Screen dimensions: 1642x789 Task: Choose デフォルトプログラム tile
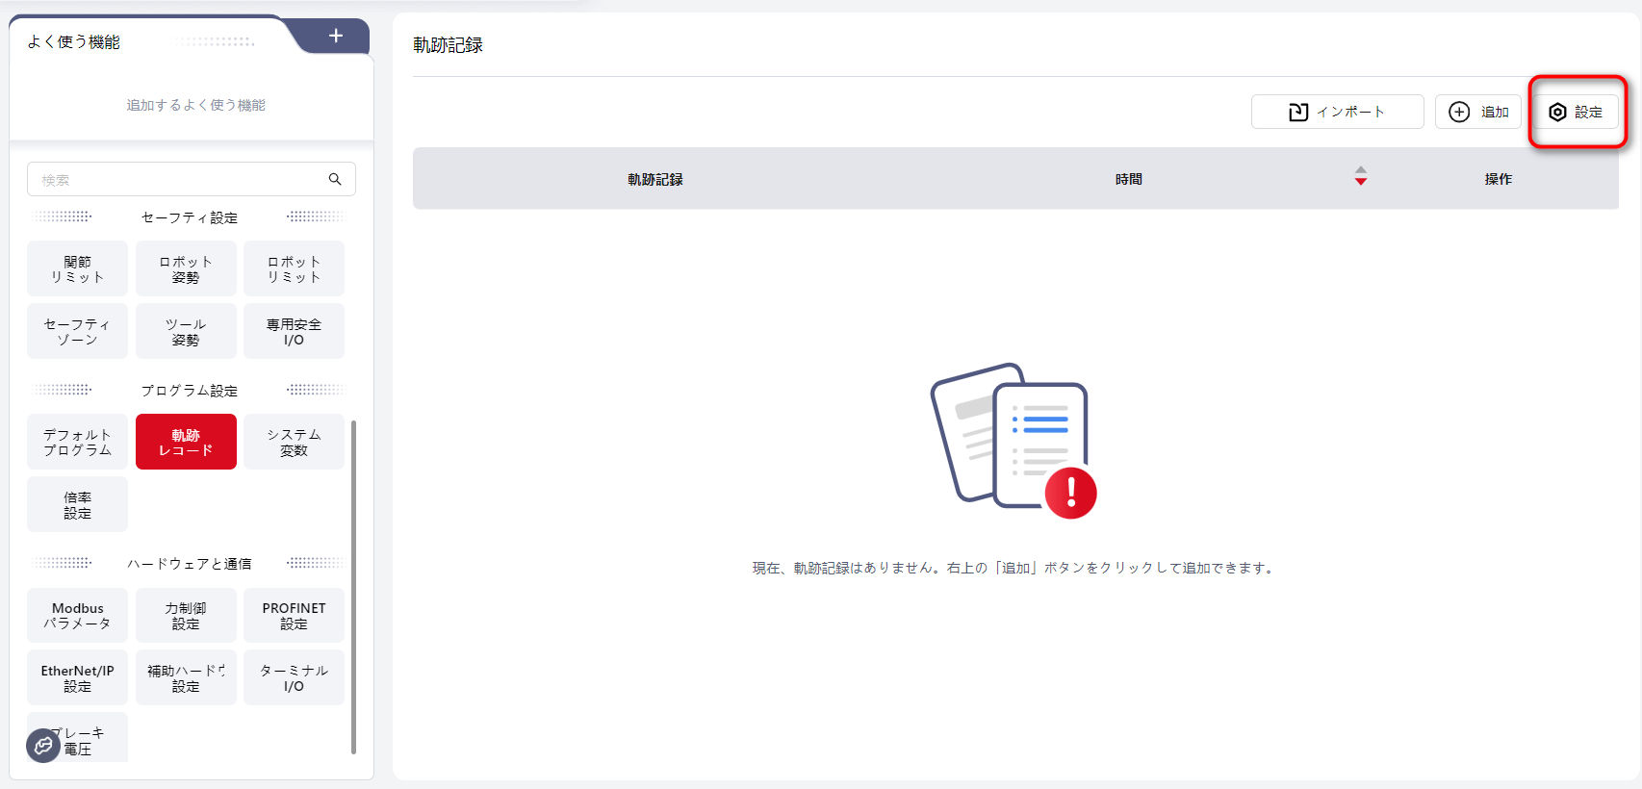pos(77,443)
